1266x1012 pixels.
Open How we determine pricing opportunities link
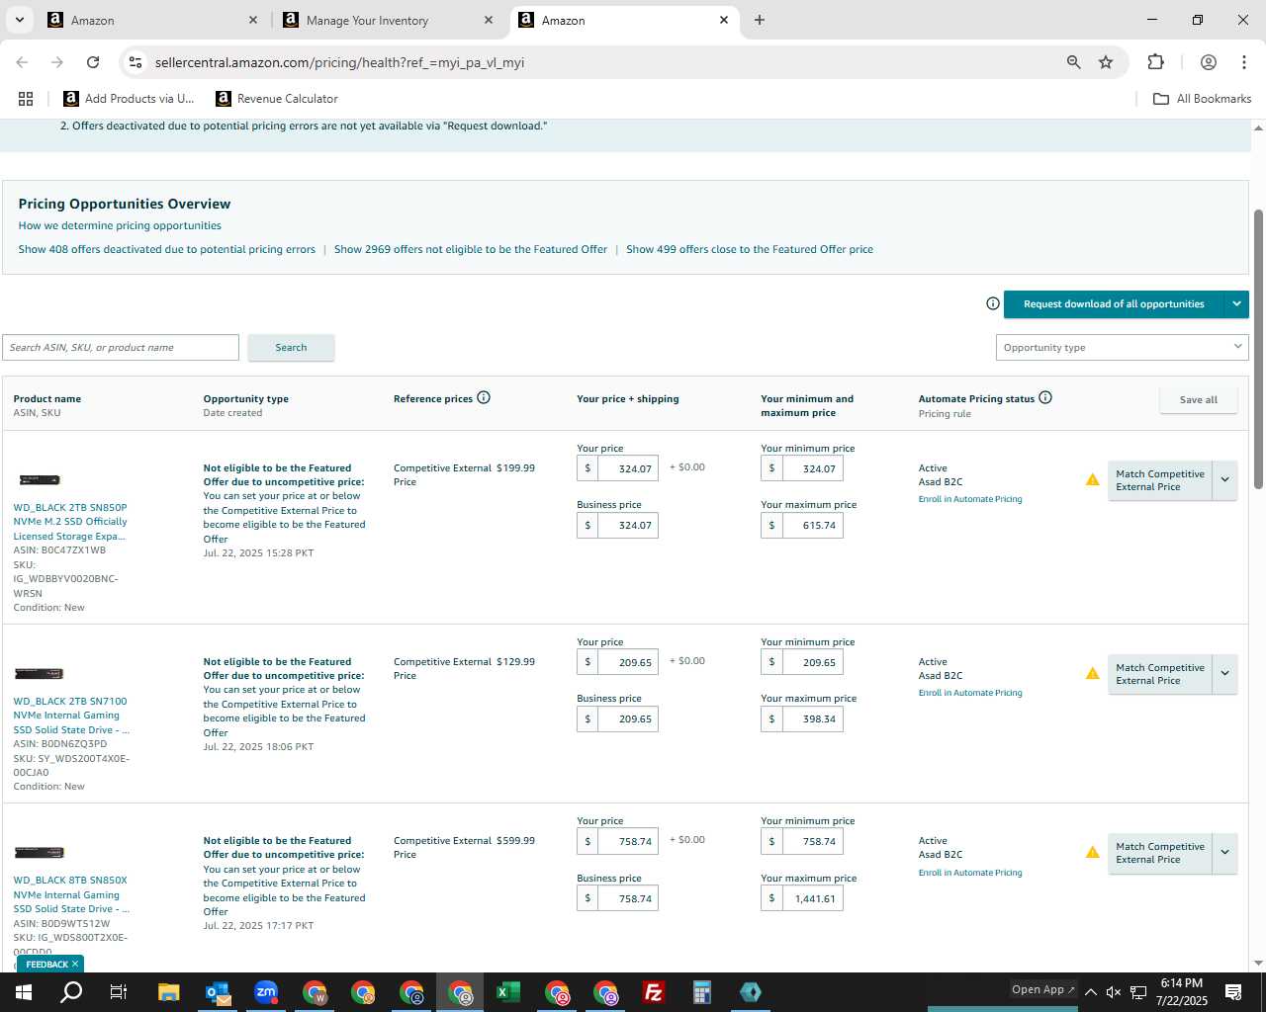pos(120,225)
